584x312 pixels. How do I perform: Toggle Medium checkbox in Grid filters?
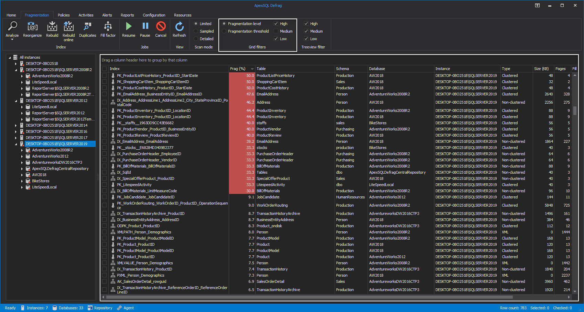pos(276,31)
